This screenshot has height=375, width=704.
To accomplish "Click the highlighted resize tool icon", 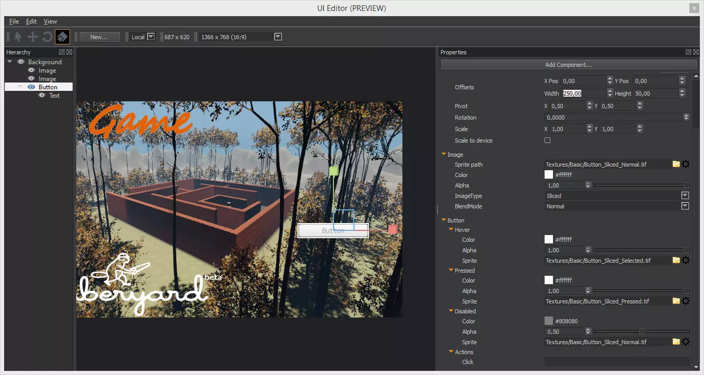I will coord(62,37).
